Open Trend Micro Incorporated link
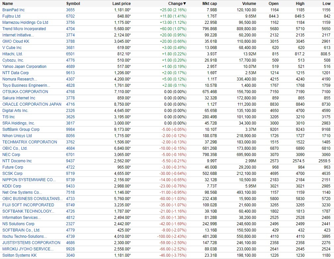 pyautogui.click(x=24, y=29)
